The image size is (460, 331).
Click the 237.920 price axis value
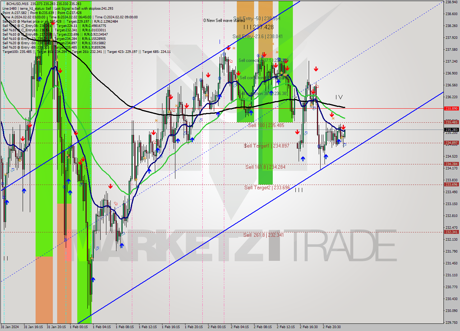tap(451, 37)
